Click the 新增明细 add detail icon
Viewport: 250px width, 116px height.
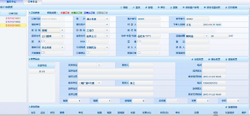point(226,107)
